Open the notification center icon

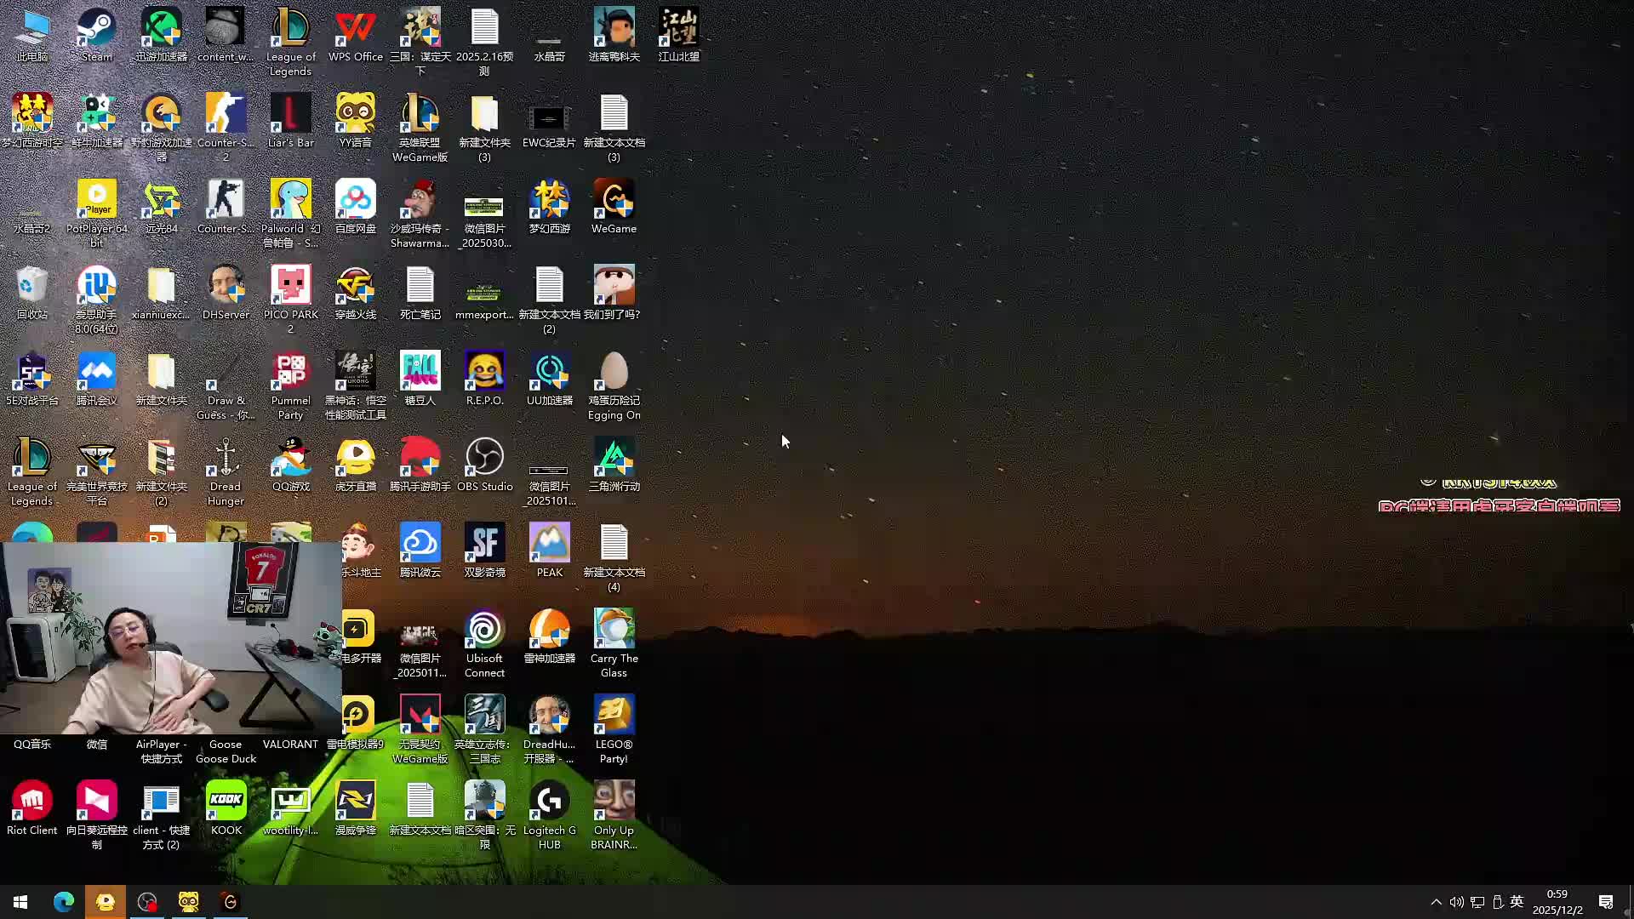tap(1606, 902)
